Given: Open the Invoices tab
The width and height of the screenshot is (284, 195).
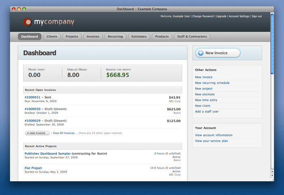Looking at the screenshot, I should click(x=93, y=36).
